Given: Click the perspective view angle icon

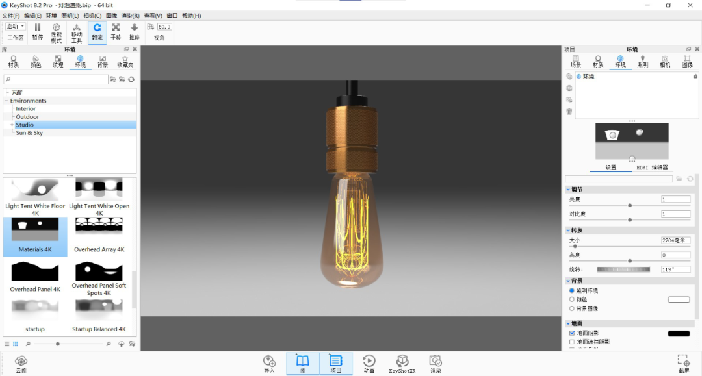Looking at the screenshot, I should coord(150,27).
